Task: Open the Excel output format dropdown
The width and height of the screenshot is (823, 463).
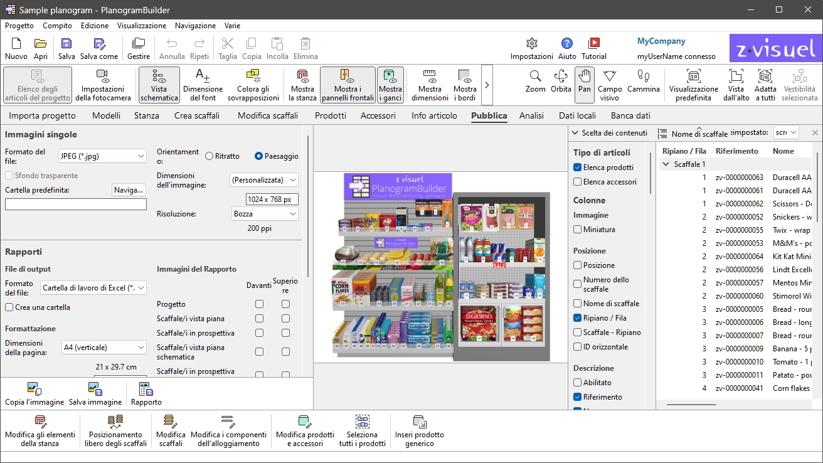Action: click(93, 288)
